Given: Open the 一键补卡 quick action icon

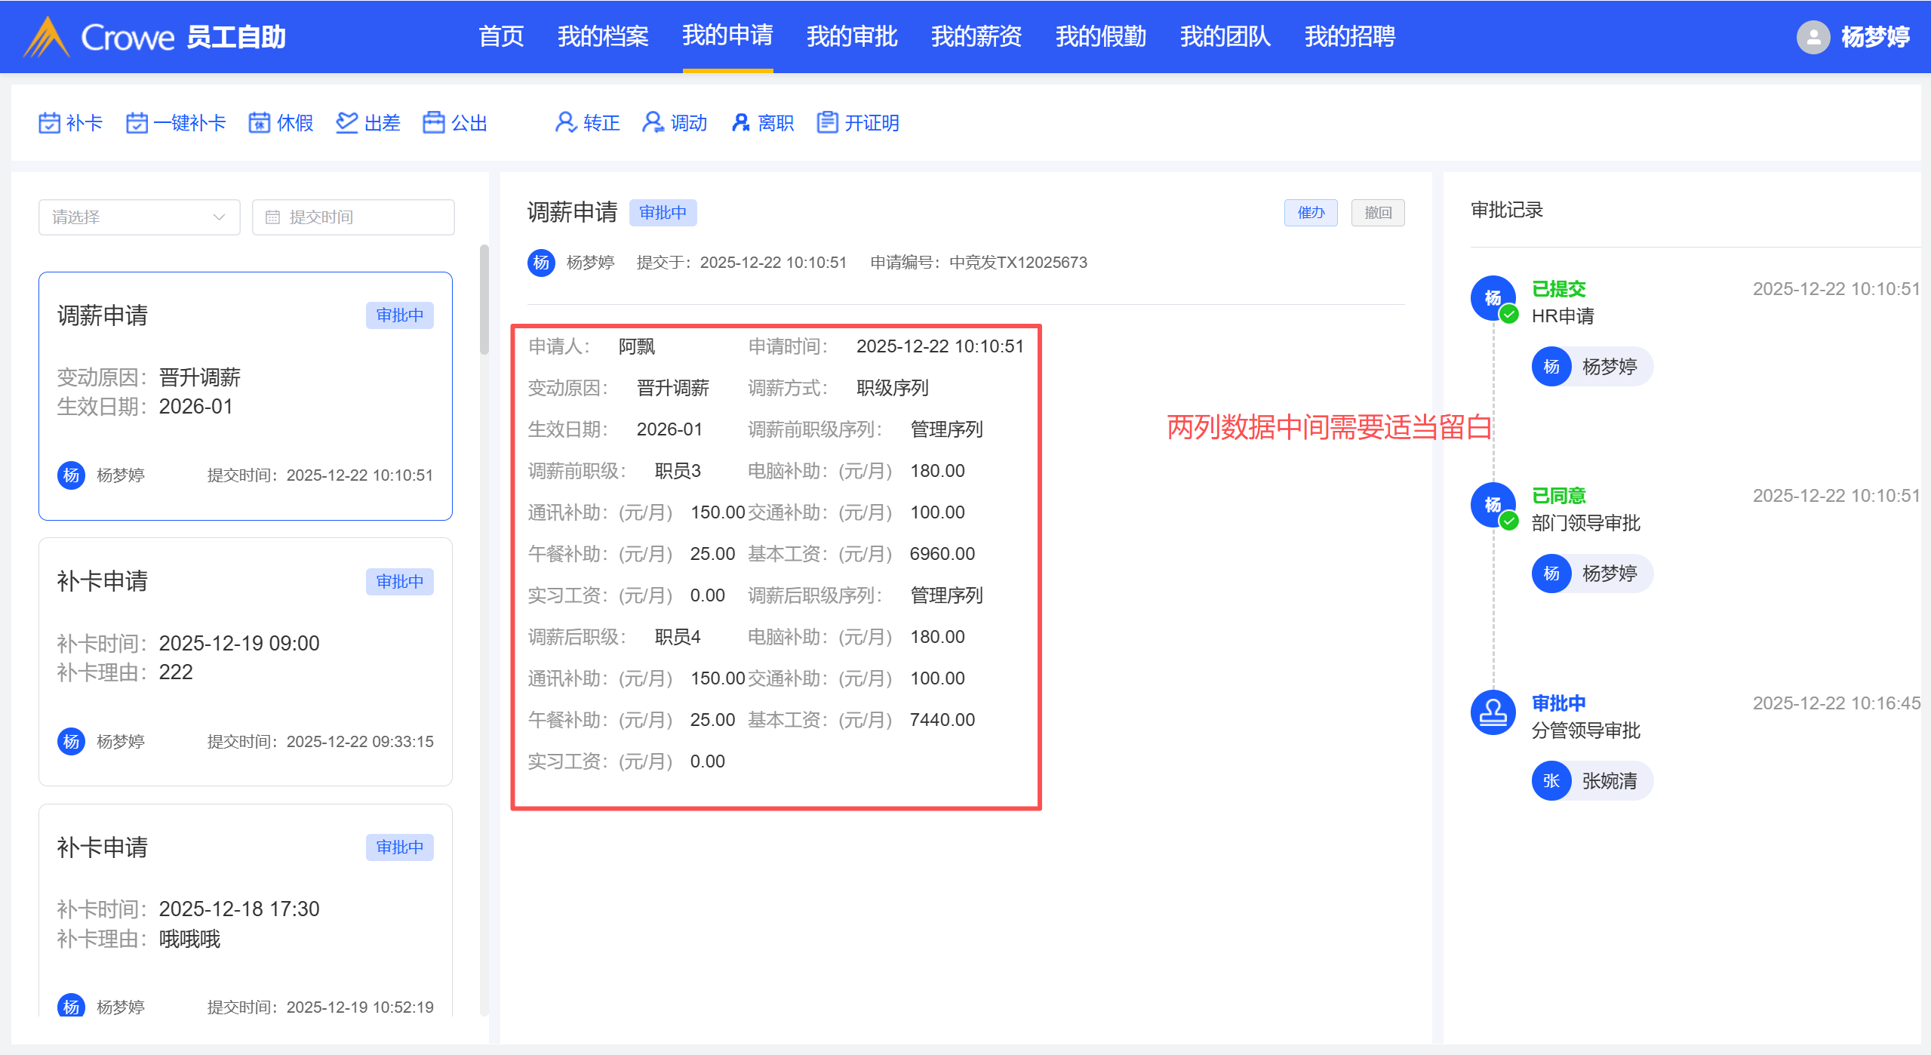Looking at the screenshot, I should (137, 122).
